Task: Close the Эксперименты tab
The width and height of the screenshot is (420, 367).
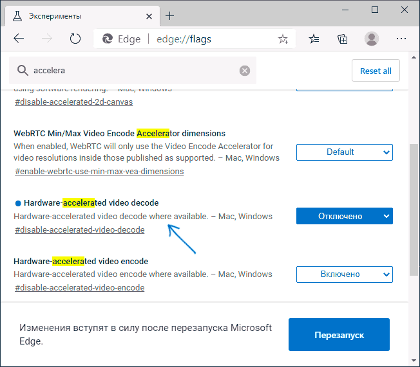Action: coord(149,17)
